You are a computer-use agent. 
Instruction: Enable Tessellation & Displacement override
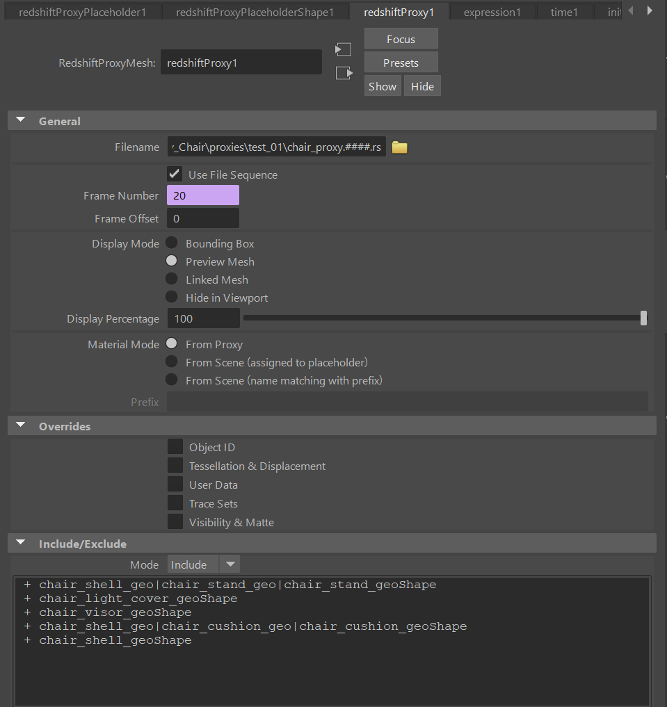coord(175,465)
